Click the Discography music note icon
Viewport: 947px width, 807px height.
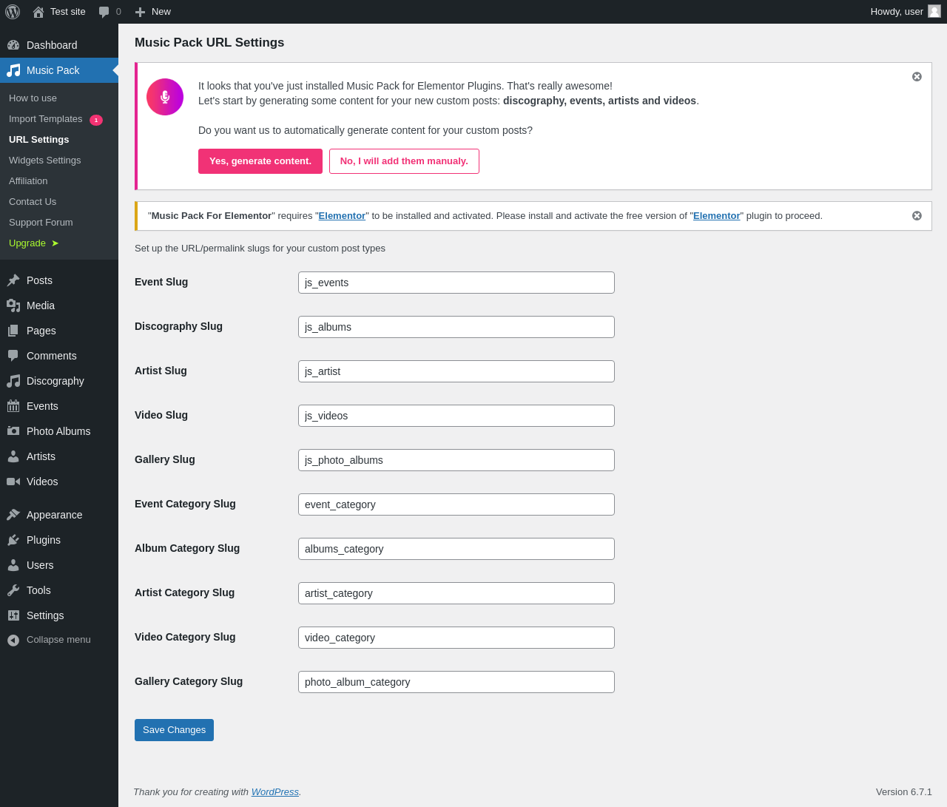[13, 381]
